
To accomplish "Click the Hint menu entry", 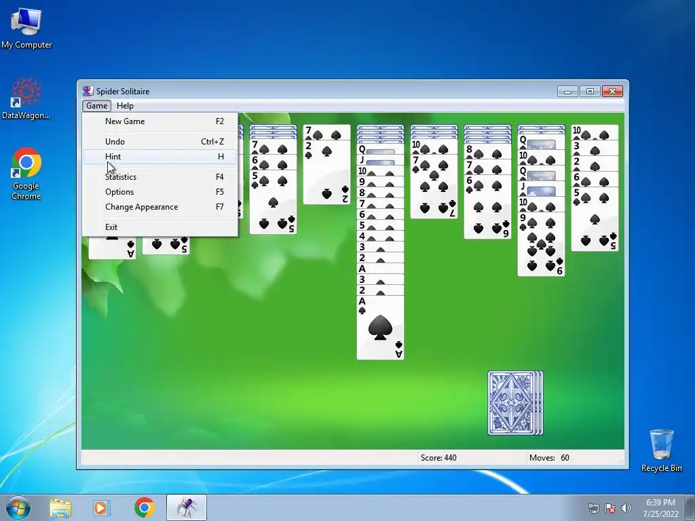I will click(159, 157).
